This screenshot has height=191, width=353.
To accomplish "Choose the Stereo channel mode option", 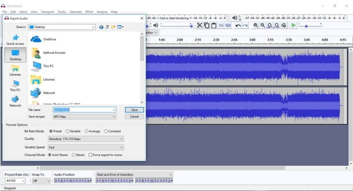I will [x=74, y=155].
